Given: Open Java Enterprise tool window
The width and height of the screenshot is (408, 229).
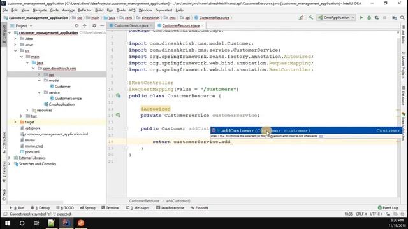Looking at the screenshot, I should tap(170, 208).
